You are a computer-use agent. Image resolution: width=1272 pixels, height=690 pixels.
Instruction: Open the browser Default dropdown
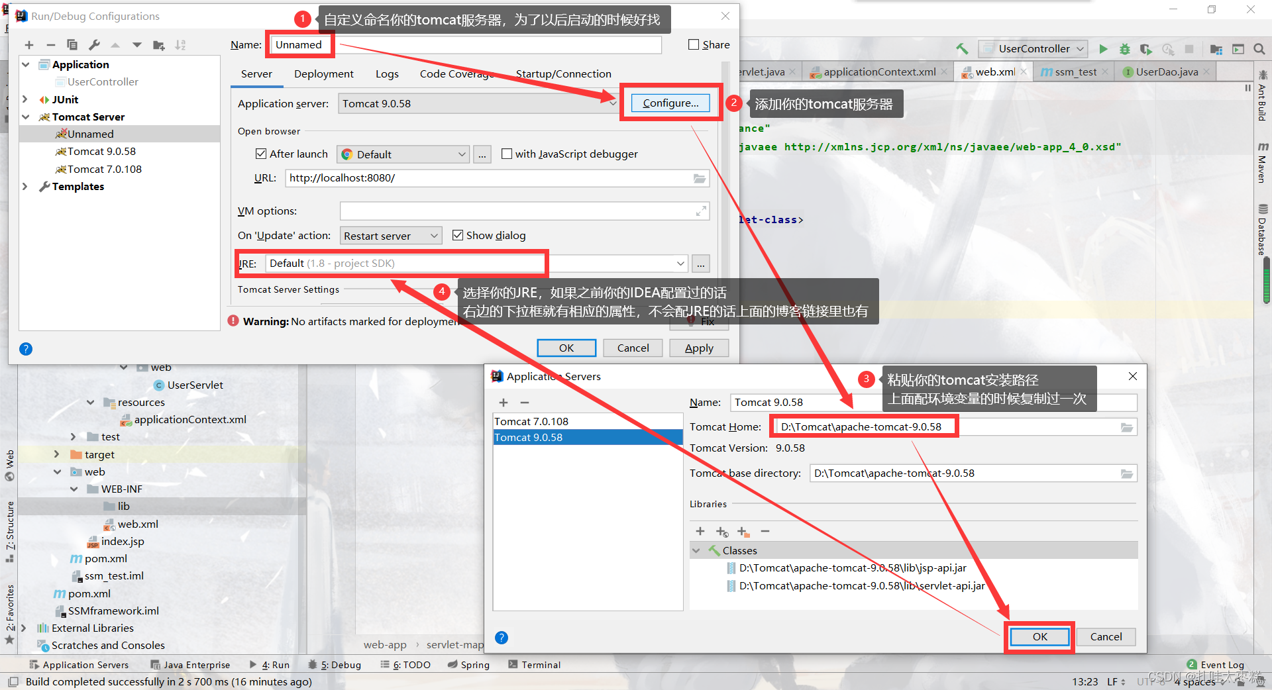[x=403, y=154]
